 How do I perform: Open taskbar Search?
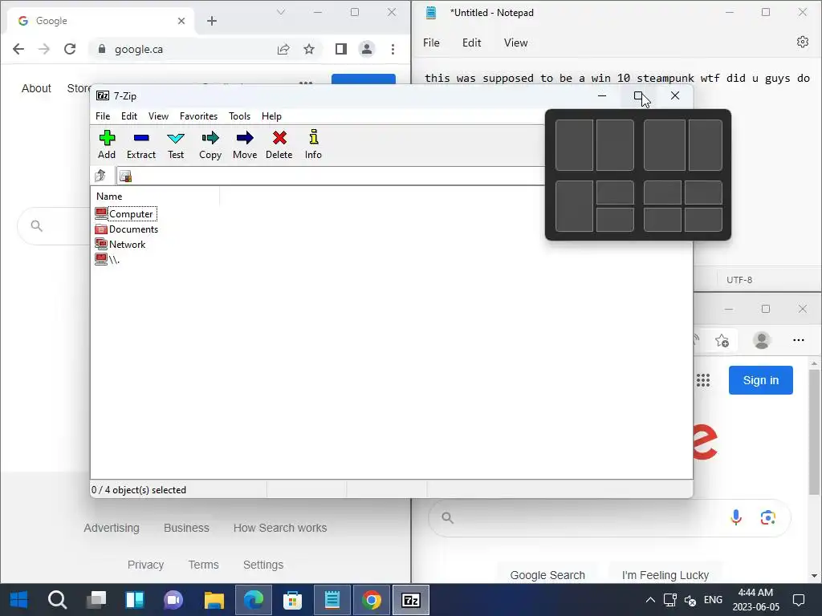(57, 600)
